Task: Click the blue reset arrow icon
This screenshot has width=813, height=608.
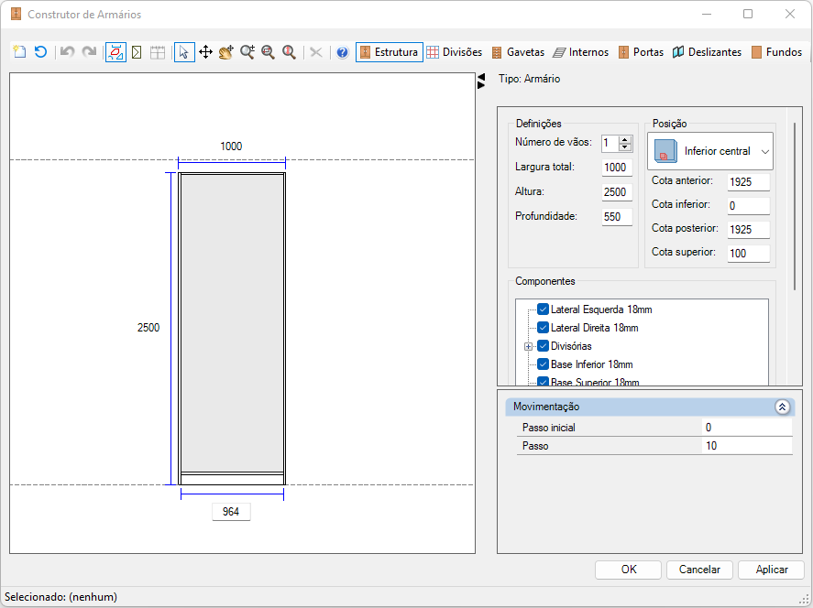Action: [x=40, y=52]
